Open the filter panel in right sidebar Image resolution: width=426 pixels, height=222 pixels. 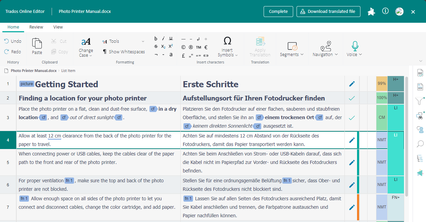[420, 101]
